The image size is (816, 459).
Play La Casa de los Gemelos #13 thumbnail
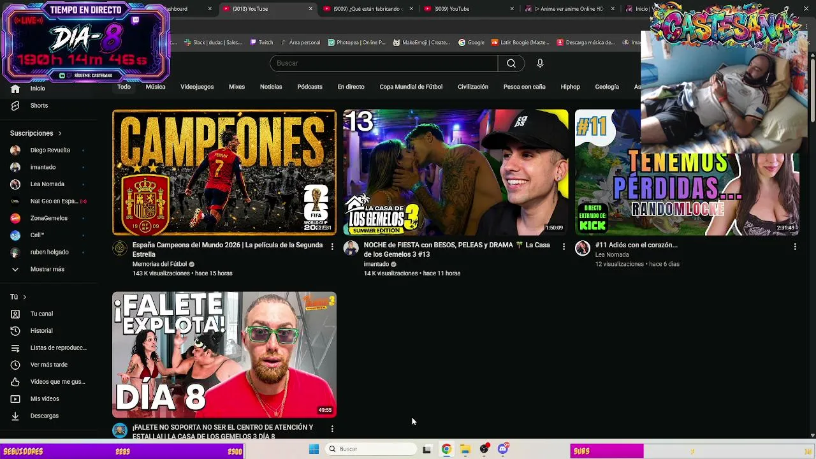click(456, 173)
